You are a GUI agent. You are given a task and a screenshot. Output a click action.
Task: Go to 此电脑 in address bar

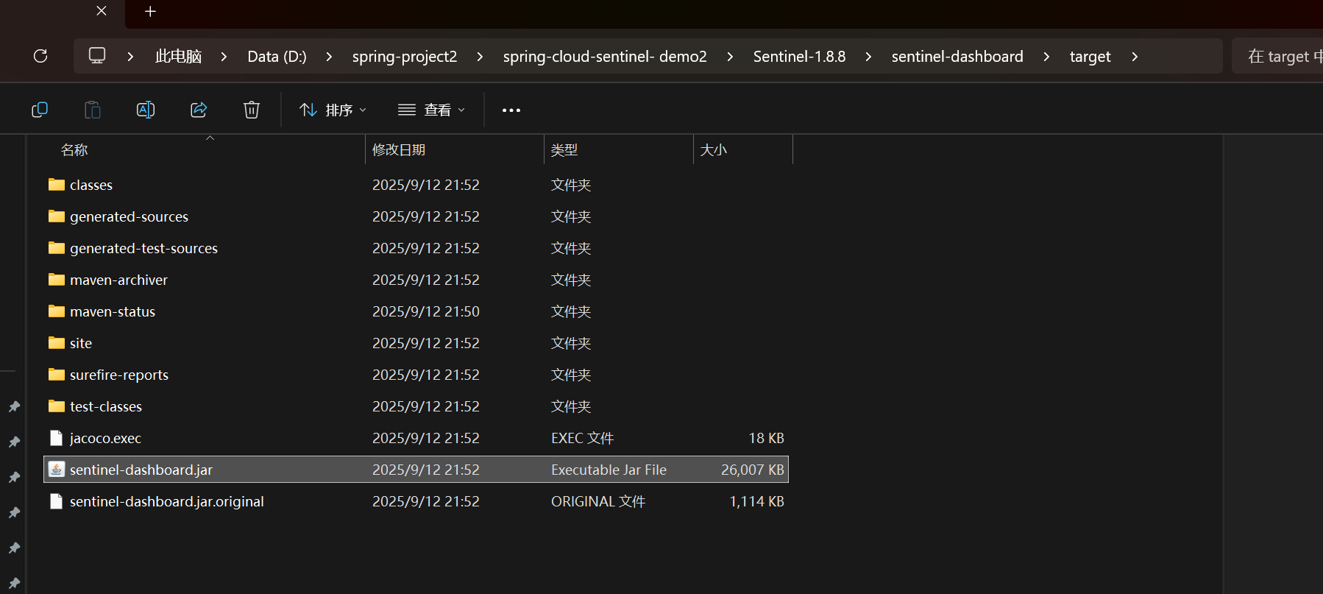point(178,57)
